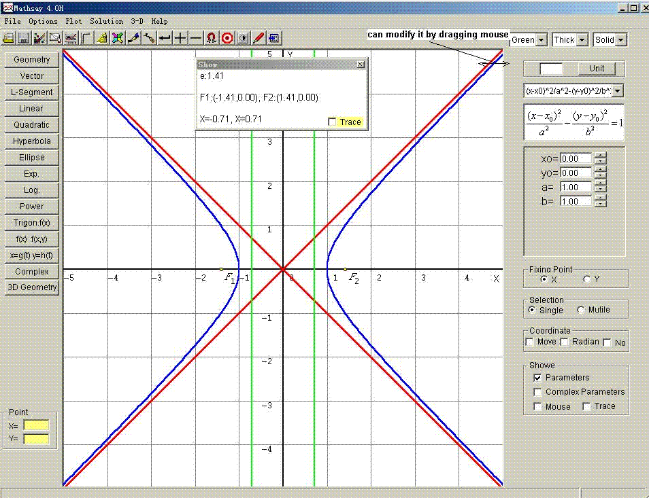Click the 3D Geometry button

32,287
